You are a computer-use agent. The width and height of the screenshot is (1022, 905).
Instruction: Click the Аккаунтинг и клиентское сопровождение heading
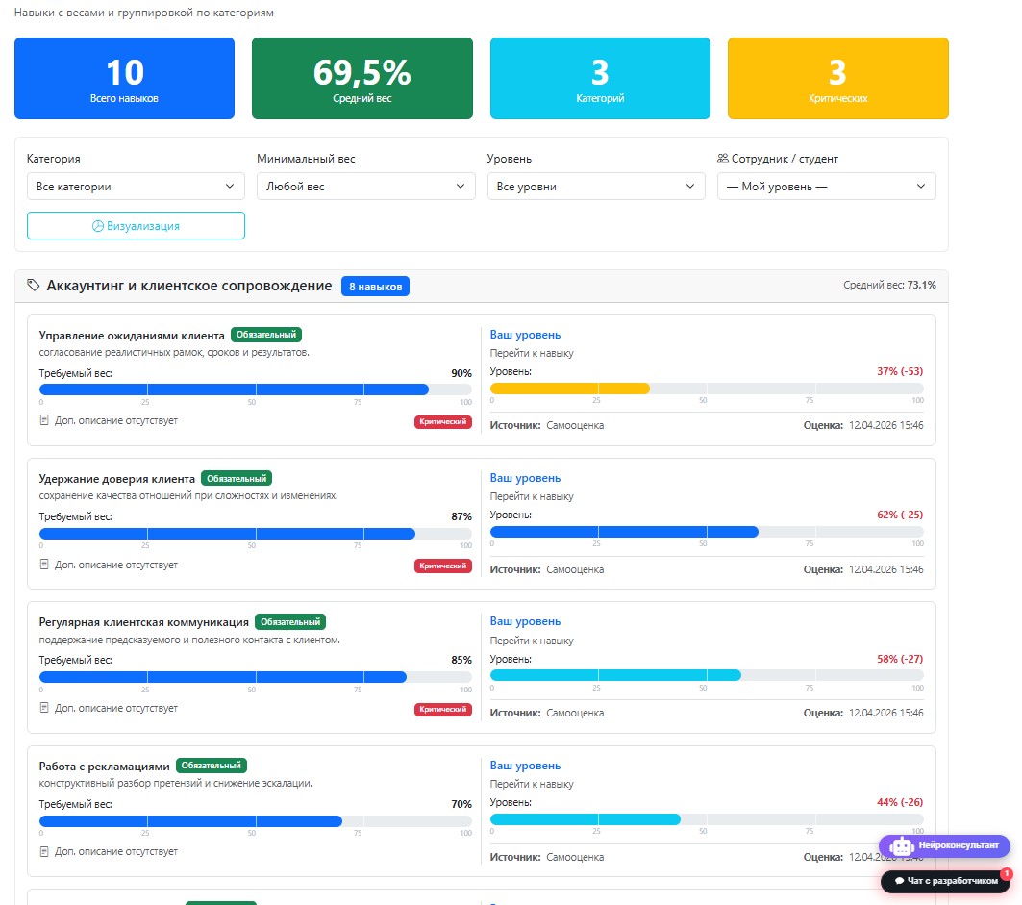click(x=189, y=286)
